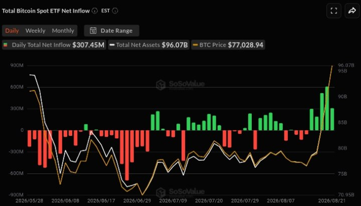Viewport: 361px width, 206px height.
Task: Switch to Weekly view tab
Action: coord(36,31)
